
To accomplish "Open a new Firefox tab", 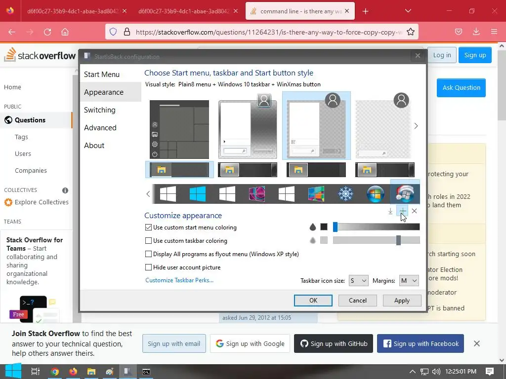I will (x=365, y=11).
